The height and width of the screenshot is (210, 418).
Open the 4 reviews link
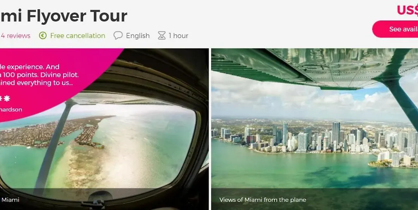click(15, 36)
